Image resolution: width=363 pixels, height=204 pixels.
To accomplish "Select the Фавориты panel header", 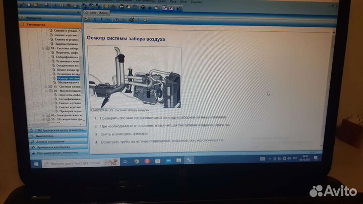I will click(50, 18).
